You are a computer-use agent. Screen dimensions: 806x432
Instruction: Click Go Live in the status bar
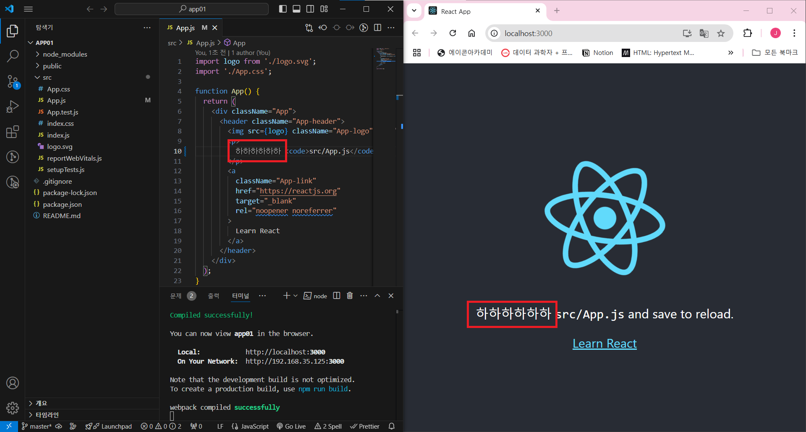tap(291, 426)
